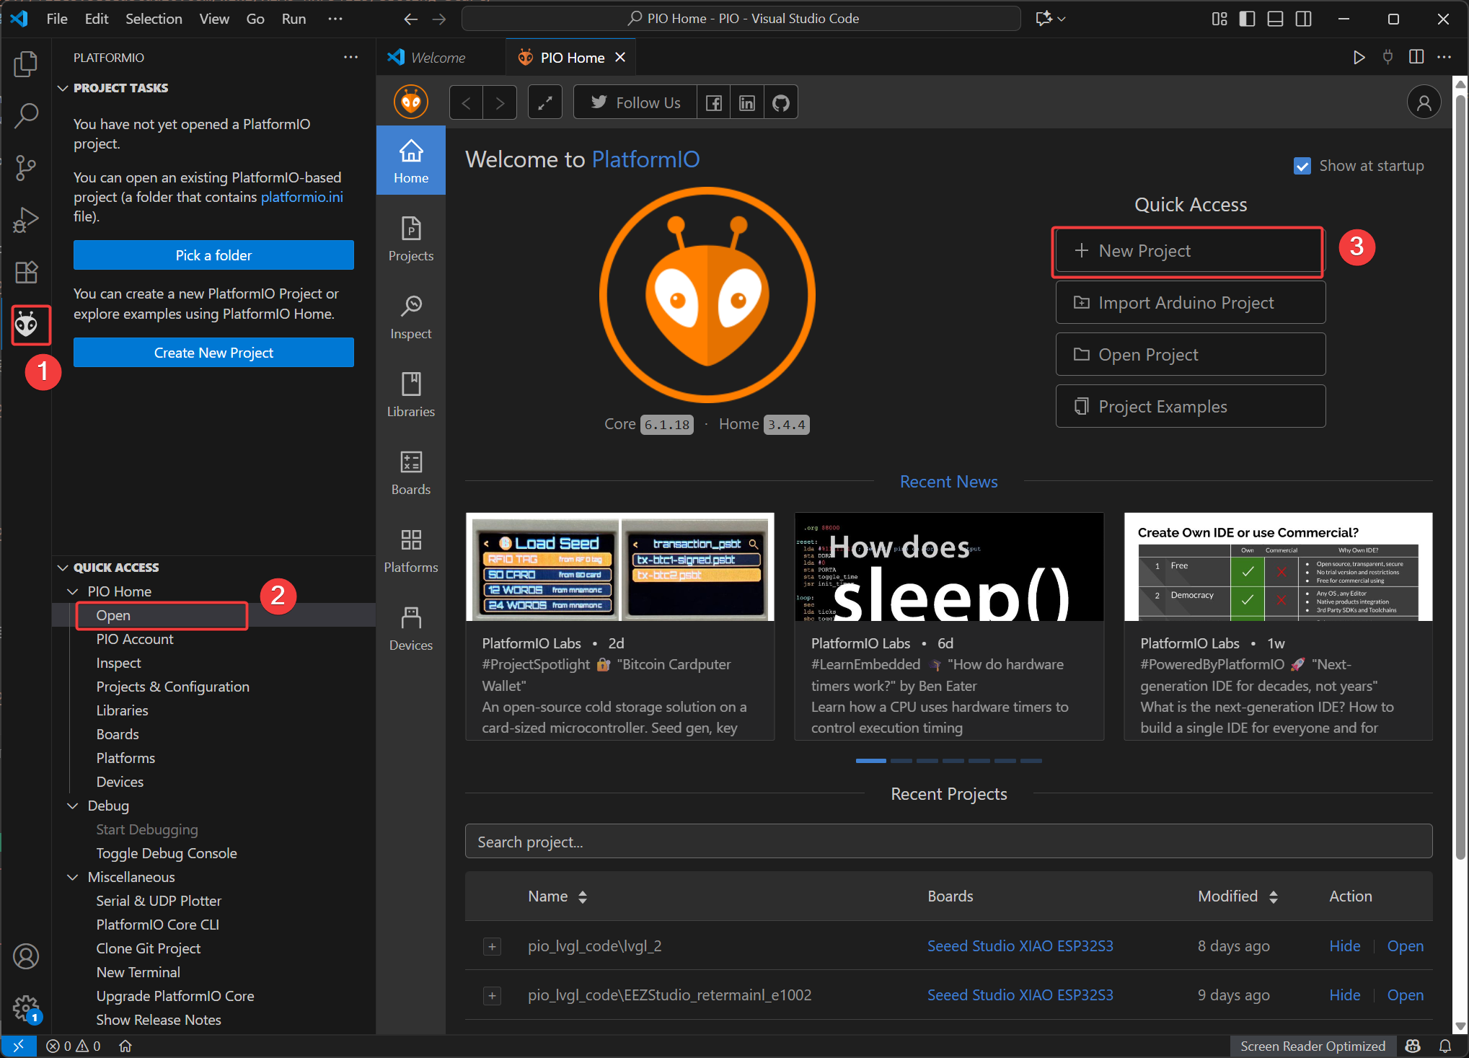
Task: Click the platformio.ini link
Action: (301, 197)
